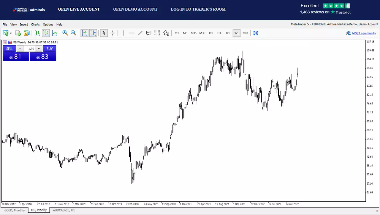Viewport: 380px width, 215px height.
Task: Set timeframe to M30
Action: [202, 33]
